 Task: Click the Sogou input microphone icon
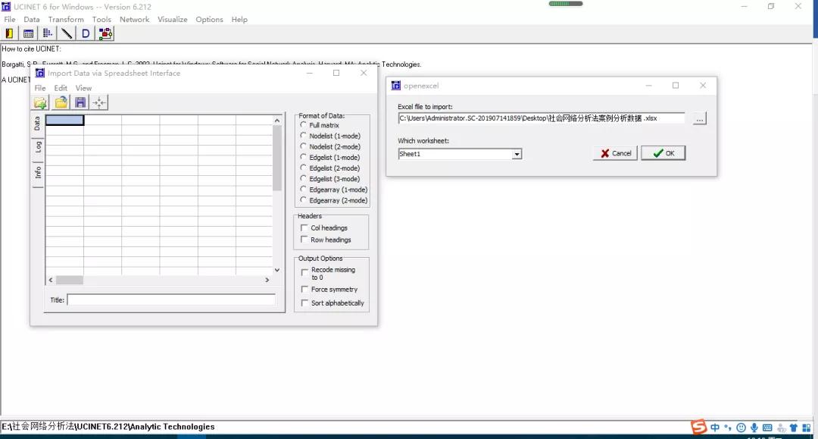(754, 428)
